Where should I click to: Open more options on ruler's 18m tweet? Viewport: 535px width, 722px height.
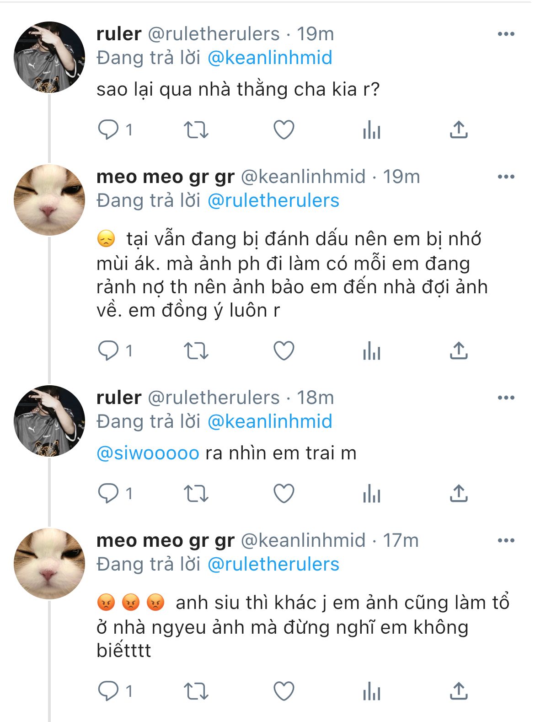pyautogui.click(x=506, y=398)
